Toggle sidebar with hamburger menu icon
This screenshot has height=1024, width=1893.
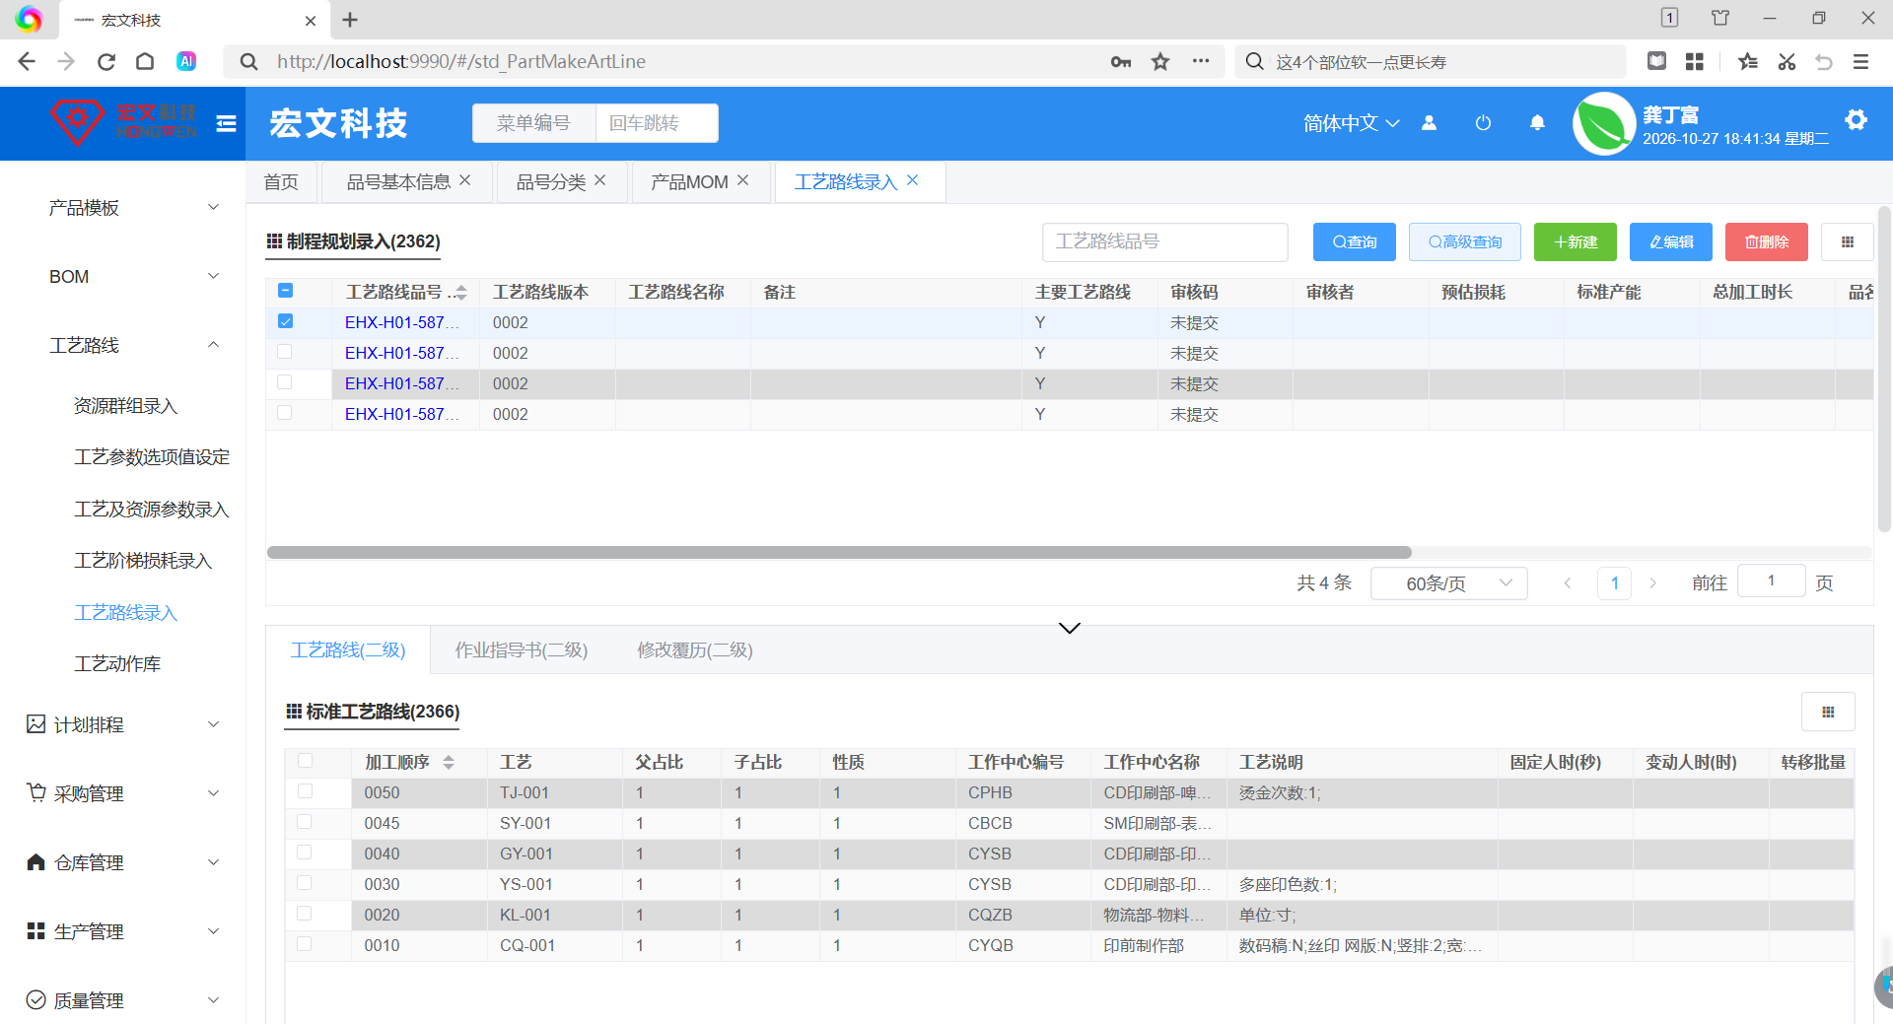tap(226, 123)
